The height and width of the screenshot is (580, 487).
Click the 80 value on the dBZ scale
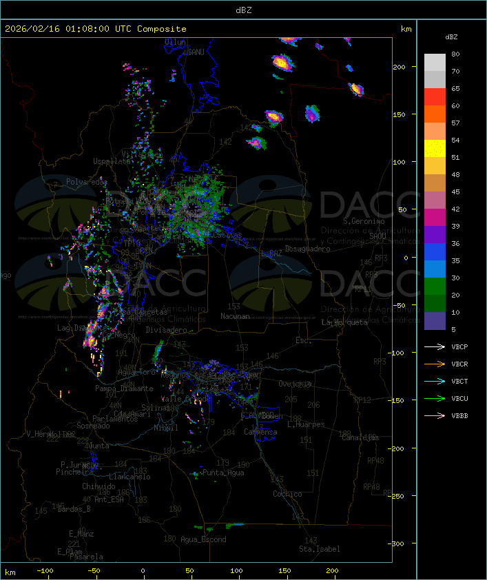coord(455,54)
